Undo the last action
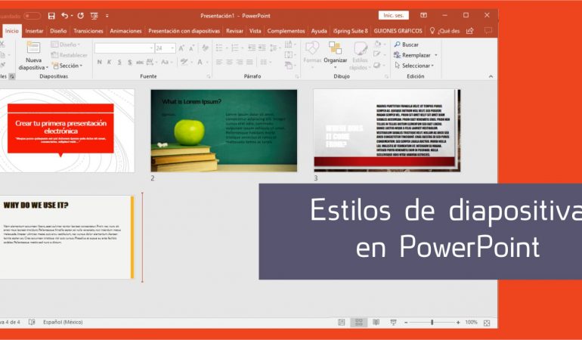 (65, 16)
